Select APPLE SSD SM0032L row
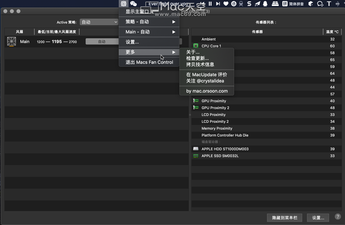The height and width of the screenshot is (225, 345). [266, 156]
